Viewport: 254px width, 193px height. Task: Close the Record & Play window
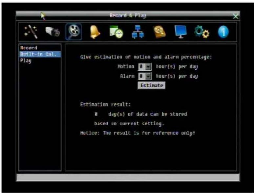click(x=236, y=16)
